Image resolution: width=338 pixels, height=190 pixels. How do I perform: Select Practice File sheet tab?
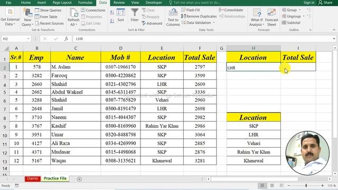click(x=55, y=178)
